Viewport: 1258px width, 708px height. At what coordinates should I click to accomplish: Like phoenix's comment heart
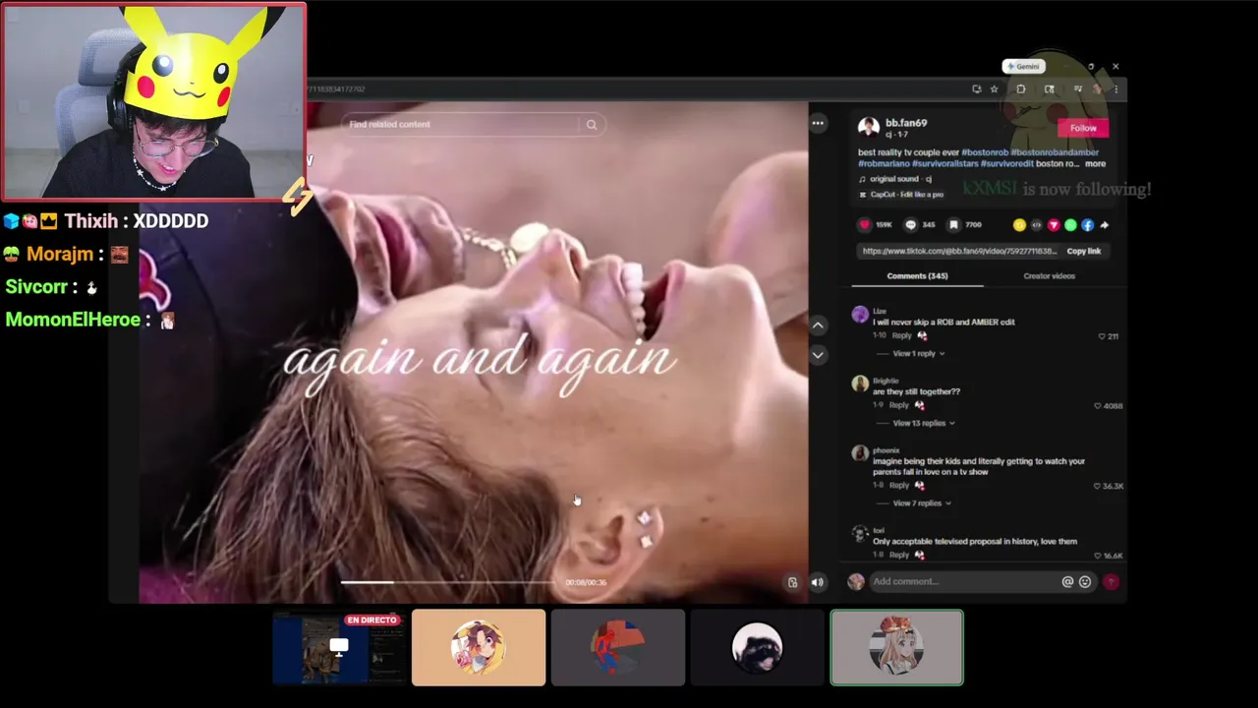click(x=1097, y=486)
